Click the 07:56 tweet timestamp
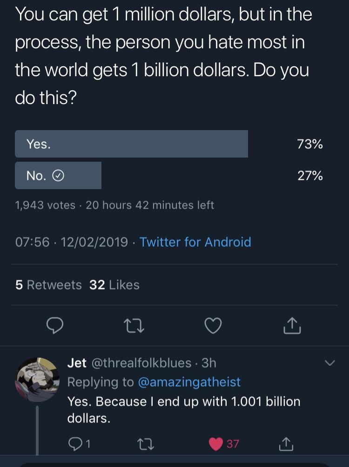349x467 pixels. coord(32,242)
